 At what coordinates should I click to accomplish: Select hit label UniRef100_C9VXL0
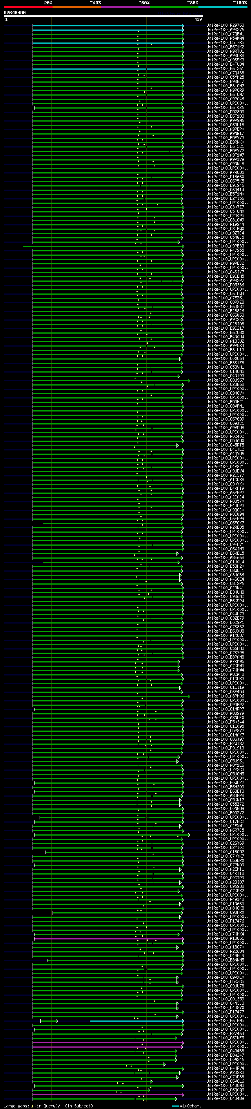[x=225, y=977]
